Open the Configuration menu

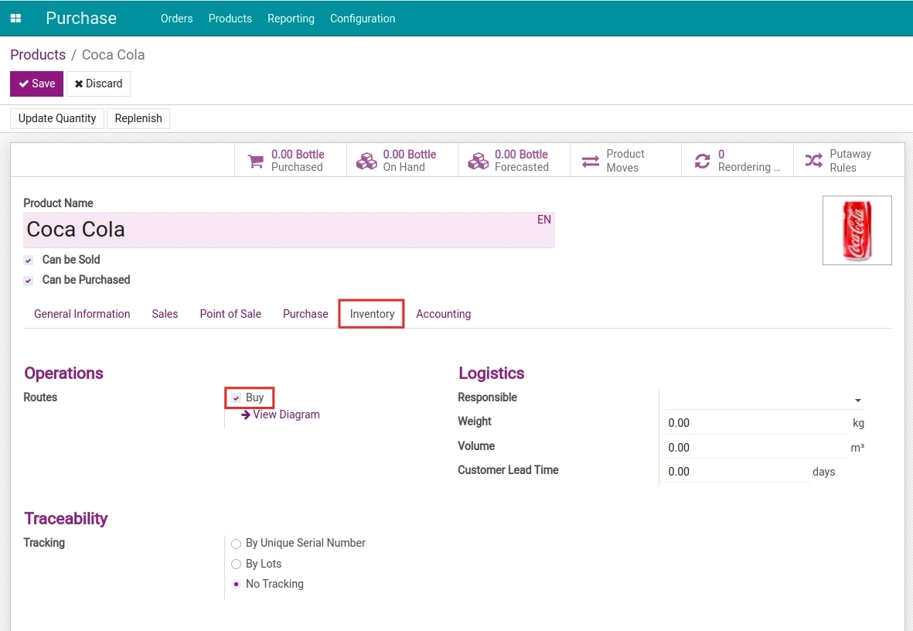362,19
